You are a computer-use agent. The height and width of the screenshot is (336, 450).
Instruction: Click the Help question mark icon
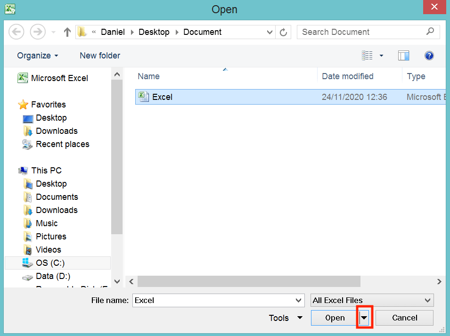click(429, 56)
